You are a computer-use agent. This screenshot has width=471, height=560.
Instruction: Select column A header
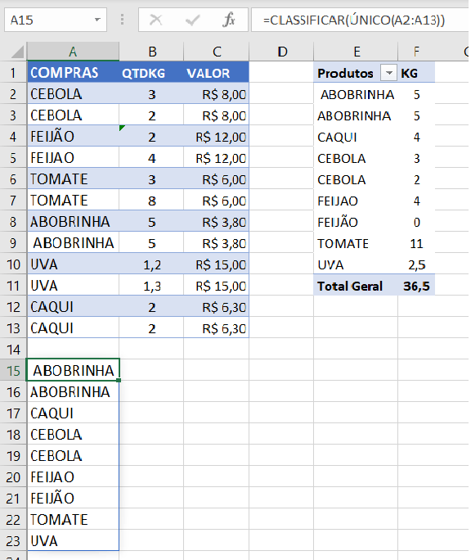(73, 52)
